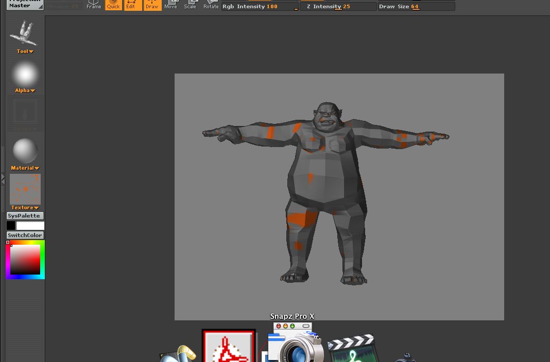The width and height of the screenshot is (550, 362).
Task: Toggle the Quick mode button
Action: (x=113, y=5)
